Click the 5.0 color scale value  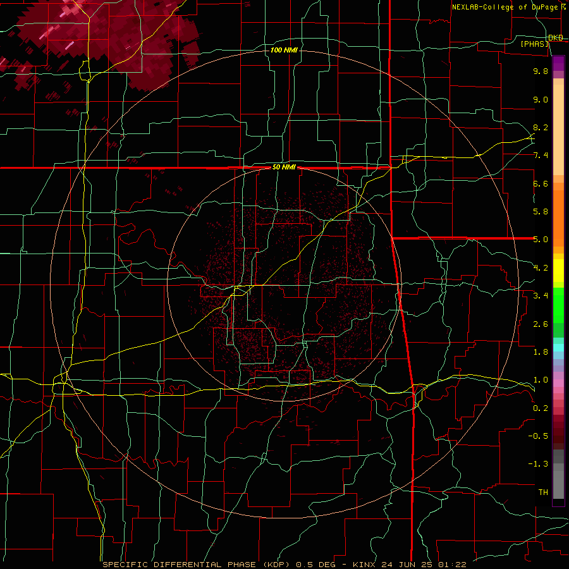tap(541, 240)
